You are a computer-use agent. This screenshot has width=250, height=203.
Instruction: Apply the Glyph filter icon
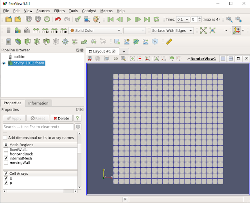pyautogui.click(x=65, y=42)
